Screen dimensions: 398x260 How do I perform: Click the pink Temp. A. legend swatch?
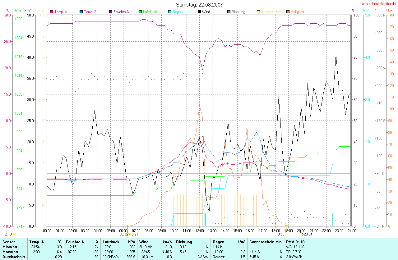52,12
